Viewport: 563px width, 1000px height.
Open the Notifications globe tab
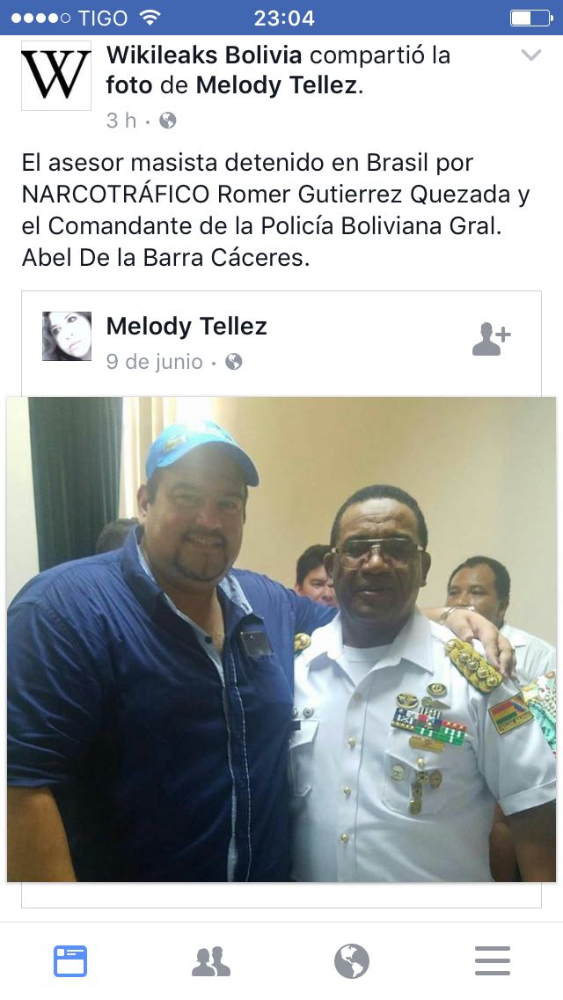pyautogui.click(x=352, y=961)
